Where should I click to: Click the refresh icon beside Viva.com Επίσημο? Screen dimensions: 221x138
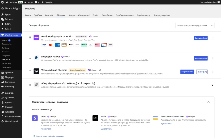[100, 70]
